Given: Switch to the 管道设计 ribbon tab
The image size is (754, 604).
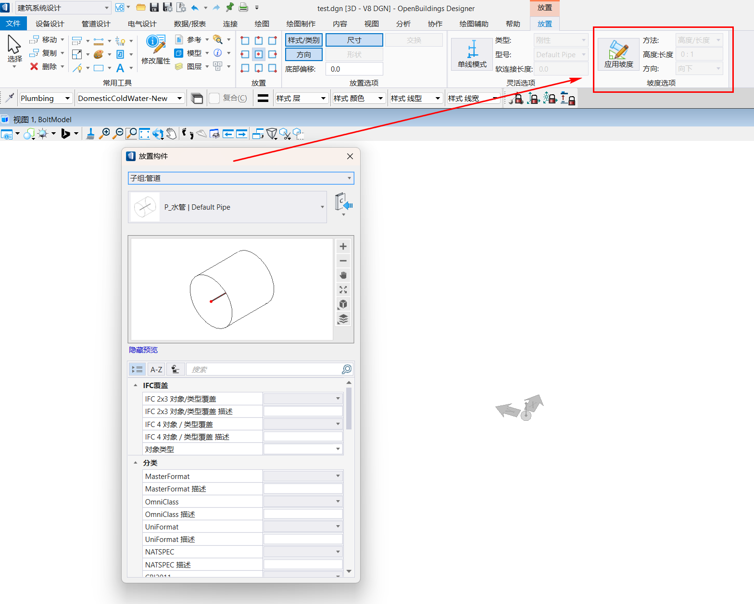Looking at the screenshot, I should (96, 24).
